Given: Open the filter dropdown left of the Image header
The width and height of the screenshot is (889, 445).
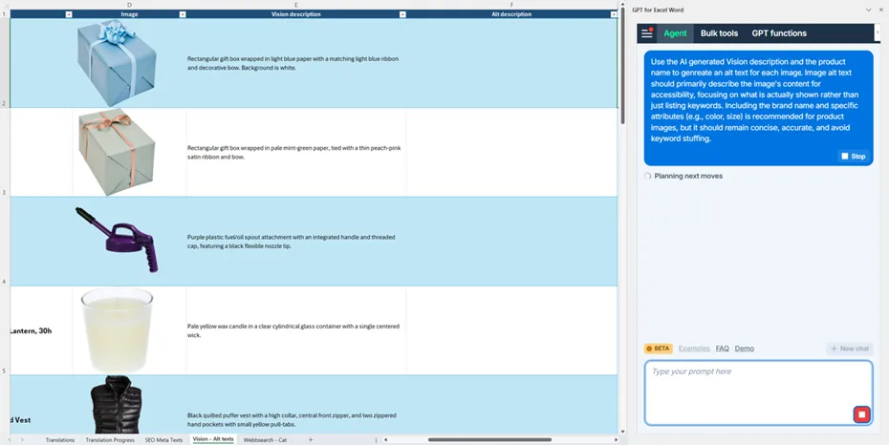Looking at the screenshot, I should (x=69, y=14).
